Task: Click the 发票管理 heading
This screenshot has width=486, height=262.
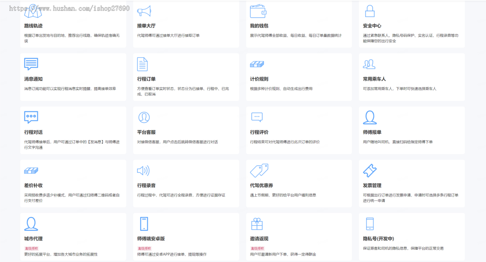Action: pyautogui.click(x=372, y=185)
